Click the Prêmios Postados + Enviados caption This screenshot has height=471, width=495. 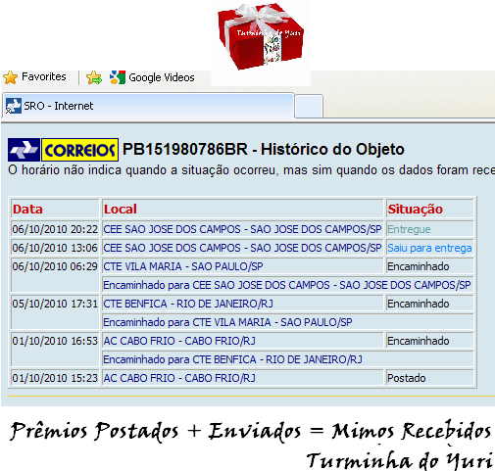pyautogui.click(x=250, y=431)
